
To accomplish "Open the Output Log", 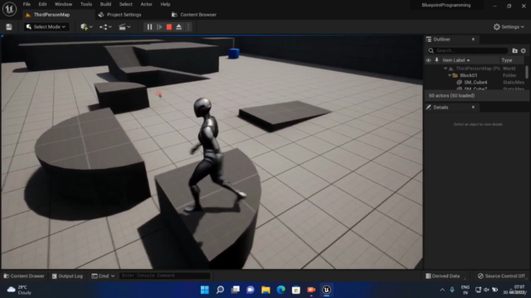I will 67,276.
